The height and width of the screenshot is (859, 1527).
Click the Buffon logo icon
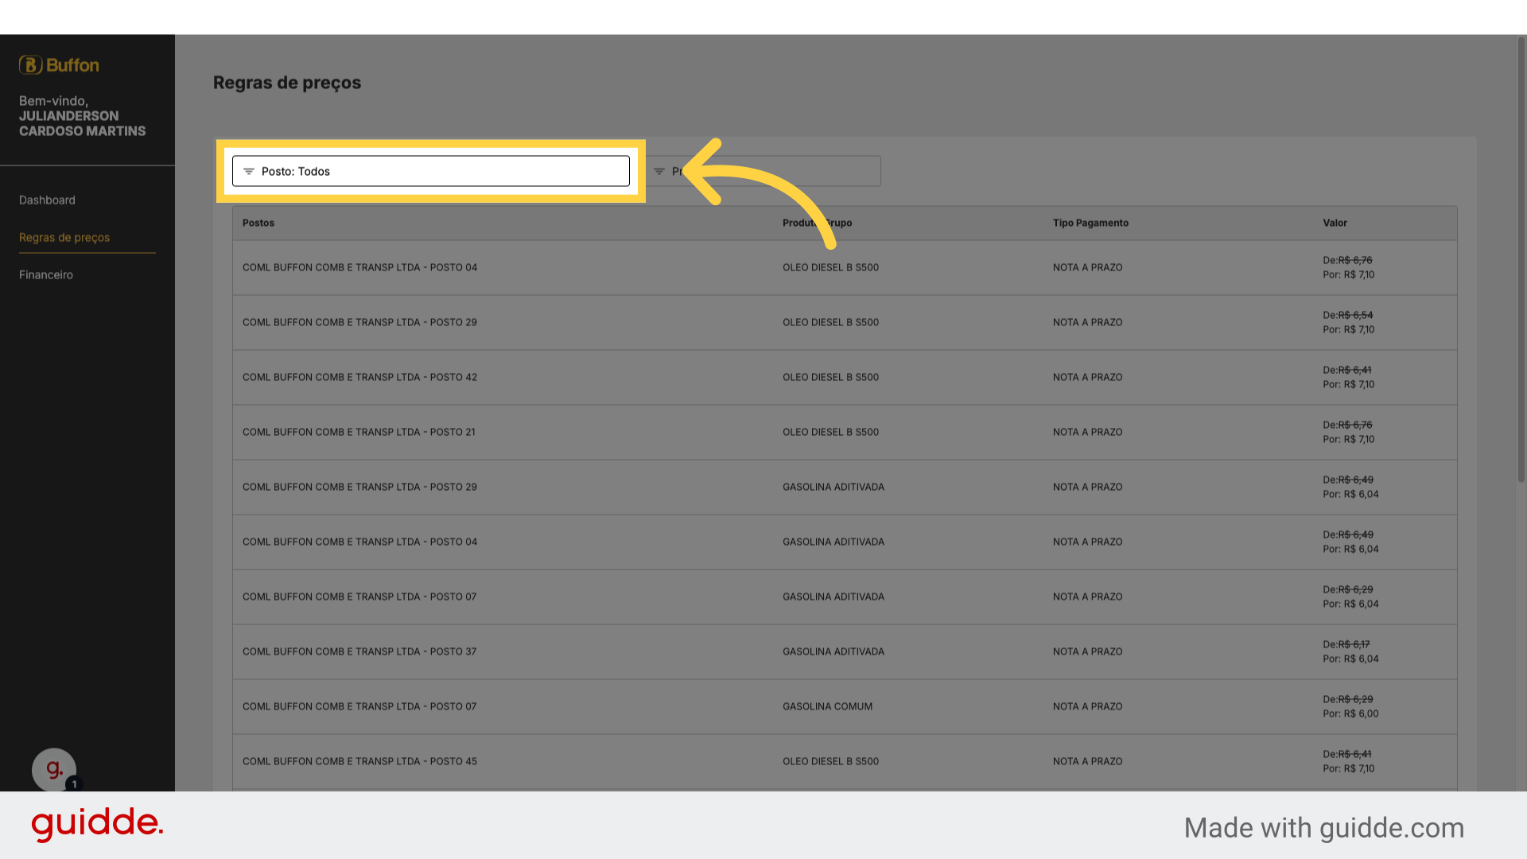[30, 65]
